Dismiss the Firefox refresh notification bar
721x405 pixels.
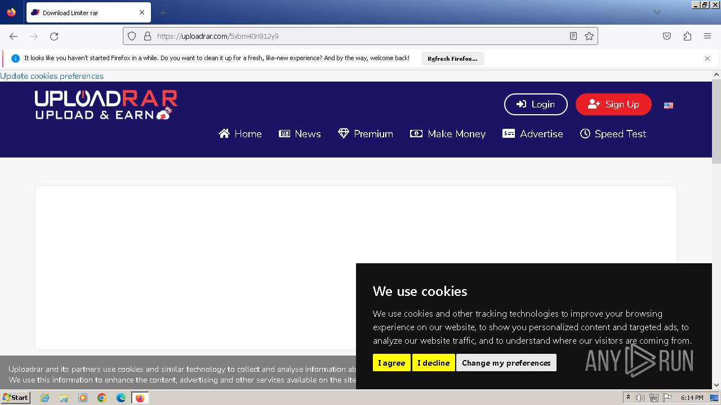(x=707, y=58)
